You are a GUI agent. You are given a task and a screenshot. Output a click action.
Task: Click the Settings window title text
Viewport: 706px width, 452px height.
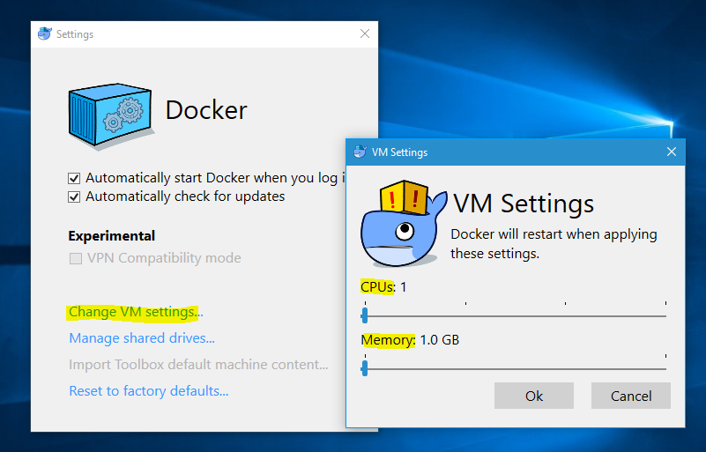[75, 34]
